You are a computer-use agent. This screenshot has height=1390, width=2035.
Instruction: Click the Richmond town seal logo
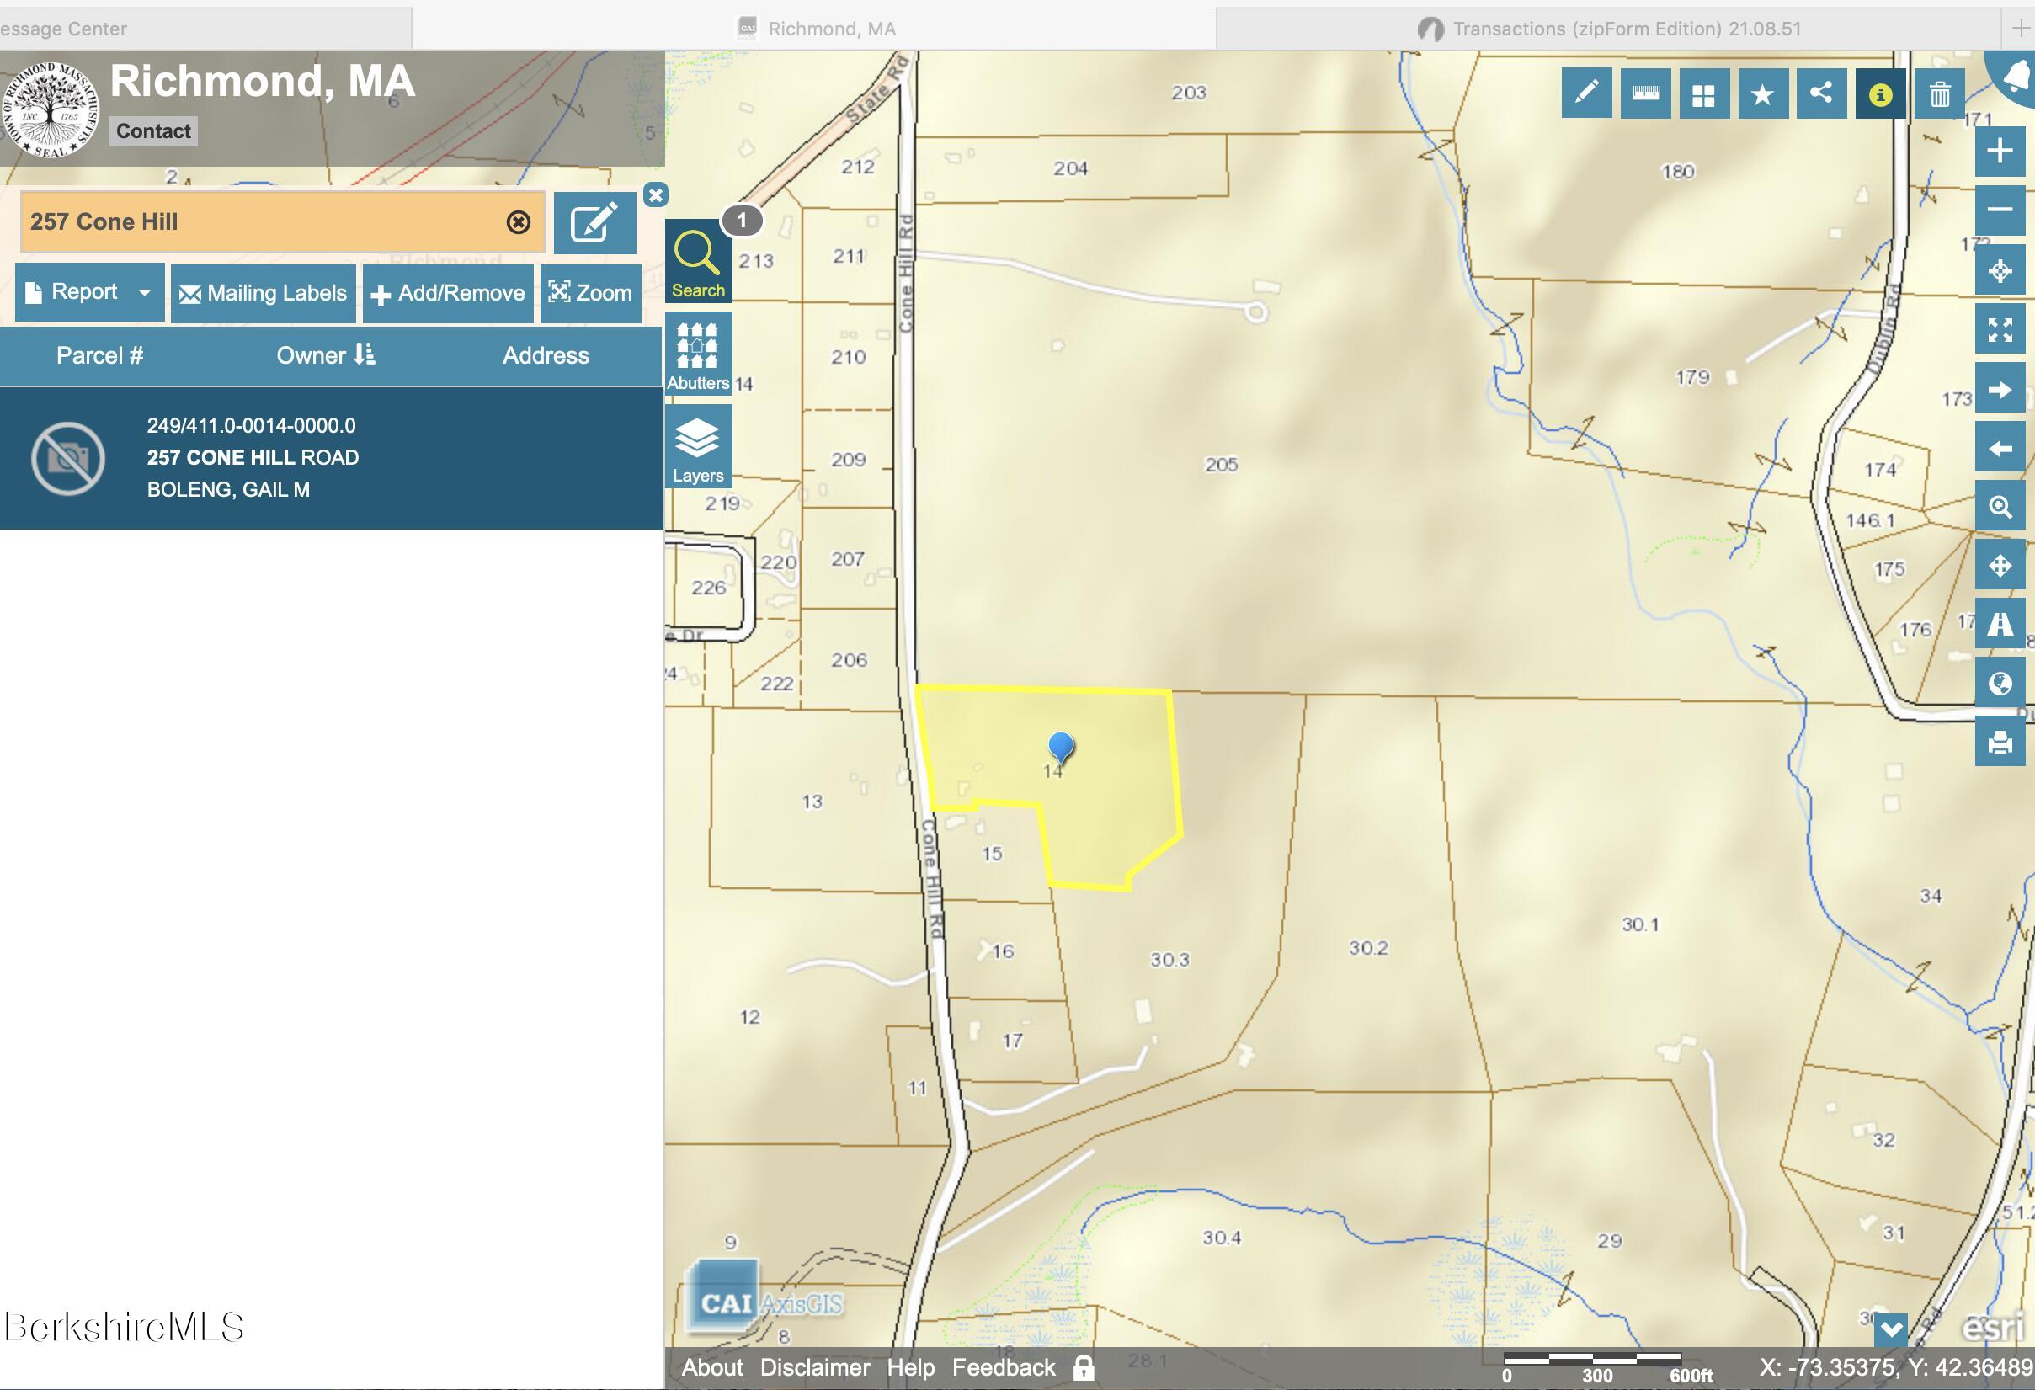tap(50, 110)
